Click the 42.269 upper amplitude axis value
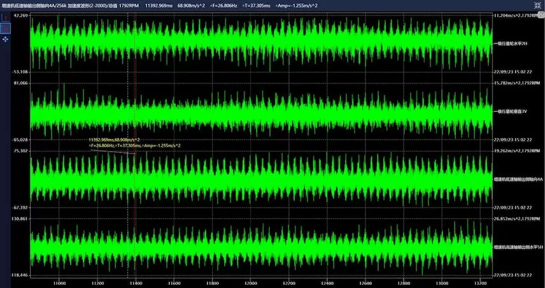This screenshot has height=288, width=545. [x=20, y=15]
